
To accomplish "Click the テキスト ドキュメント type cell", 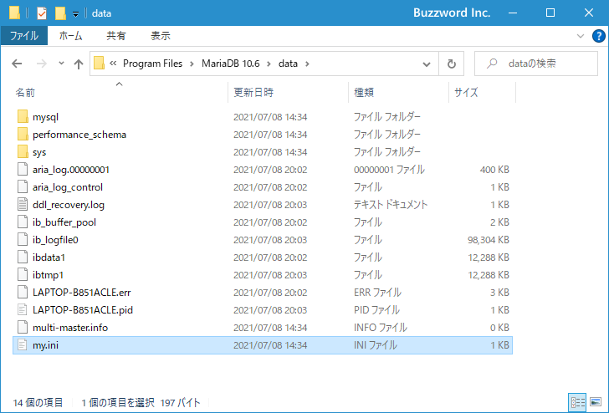I will [391, 205].
